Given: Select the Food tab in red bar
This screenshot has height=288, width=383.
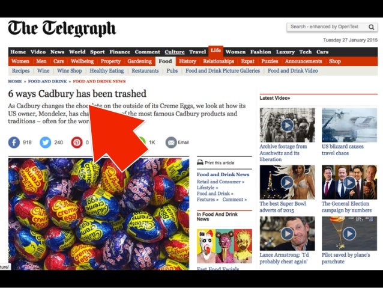Looking at the screenshot, I should point(165,61).
